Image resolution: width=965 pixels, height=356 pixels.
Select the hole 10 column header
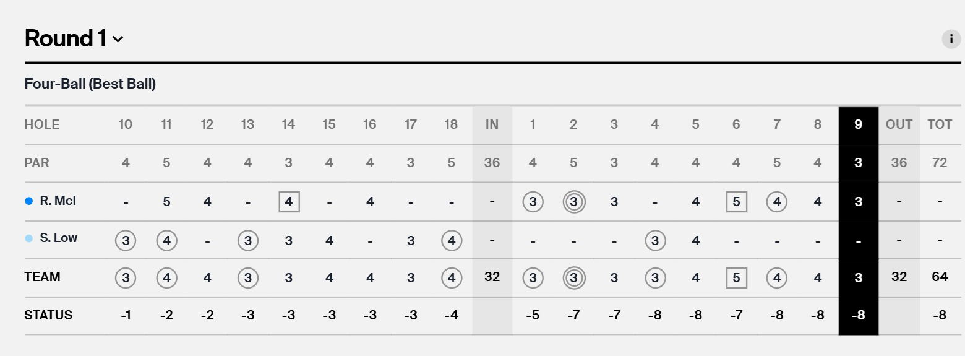(126, 124)
